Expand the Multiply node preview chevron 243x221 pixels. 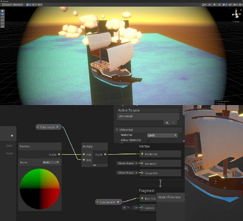[x=94, y=165]
